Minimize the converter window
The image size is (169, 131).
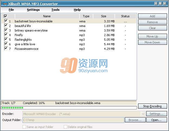[x=156, y=4]
